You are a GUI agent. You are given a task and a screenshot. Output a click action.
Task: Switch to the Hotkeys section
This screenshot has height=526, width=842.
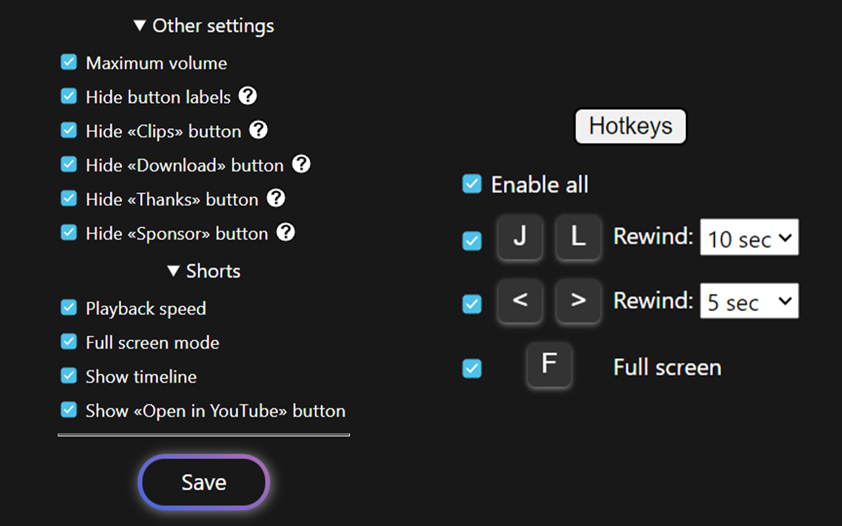(x=630, y=126)
